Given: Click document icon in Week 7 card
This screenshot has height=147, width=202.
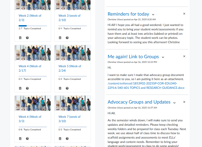Looking at the screenshot, I should [x=60, y=139].
